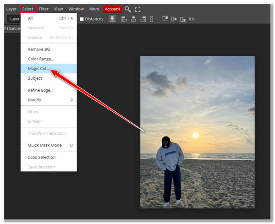Click the align right edges icon
Viewport: 275px width, 224px height.
click(144, 19)
